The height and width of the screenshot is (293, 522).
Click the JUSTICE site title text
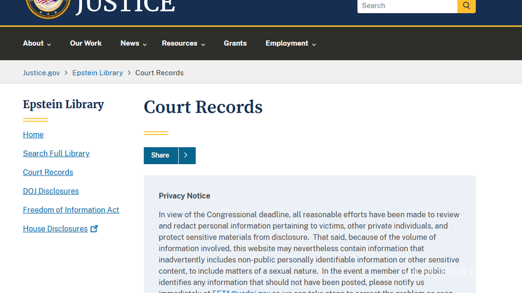tap(125, 6)
